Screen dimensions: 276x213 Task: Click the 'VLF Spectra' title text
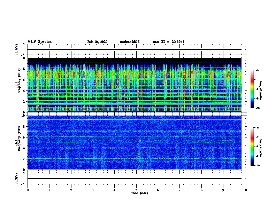tap(39, 42)
